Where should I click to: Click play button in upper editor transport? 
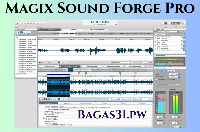tap(56, 63)
